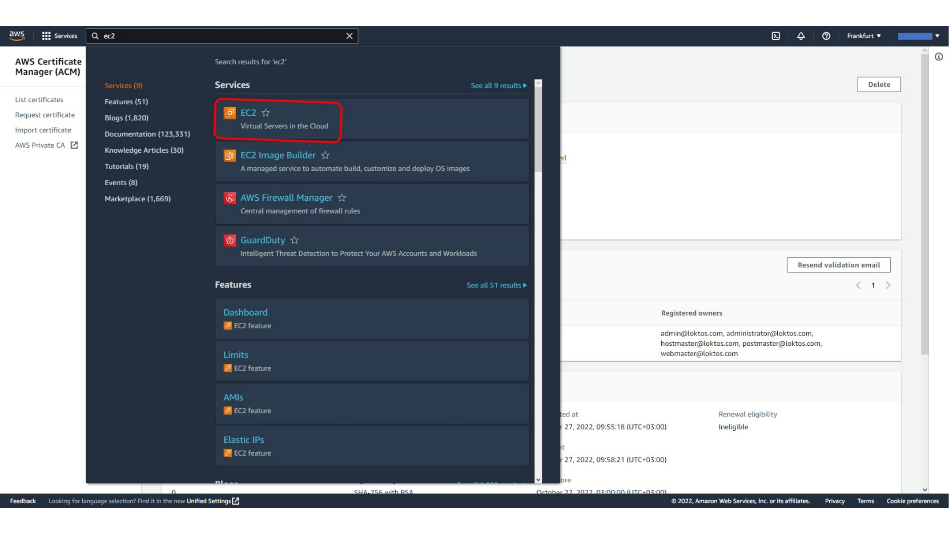
Task: Click EC2 feature icon under Elastic IPs
Action: point(227,453)
